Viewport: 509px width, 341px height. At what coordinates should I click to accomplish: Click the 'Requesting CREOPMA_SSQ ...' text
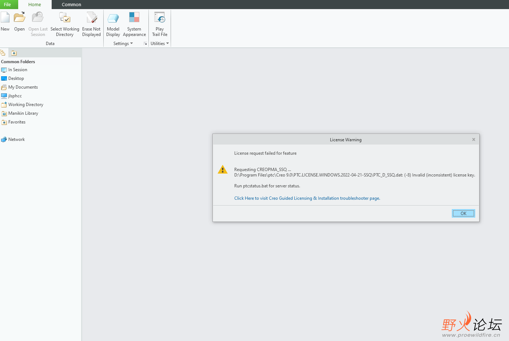tap(263, 170)
